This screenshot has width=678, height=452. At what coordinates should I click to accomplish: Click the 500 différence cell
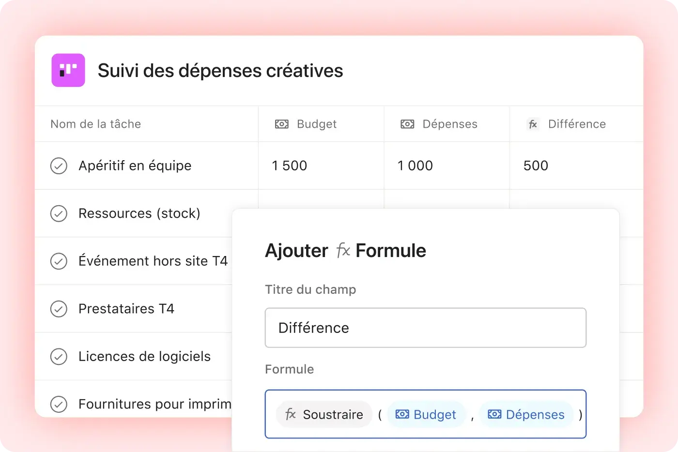[576, 166]
